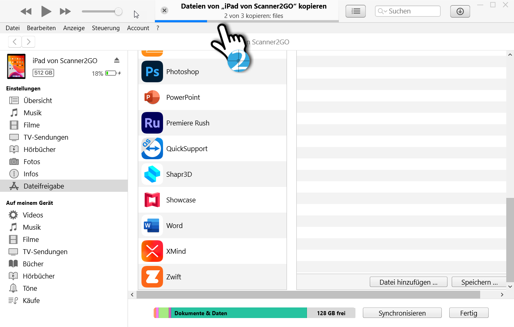Click the horizontal scrollbar thumb

click(x=308, y=294)
